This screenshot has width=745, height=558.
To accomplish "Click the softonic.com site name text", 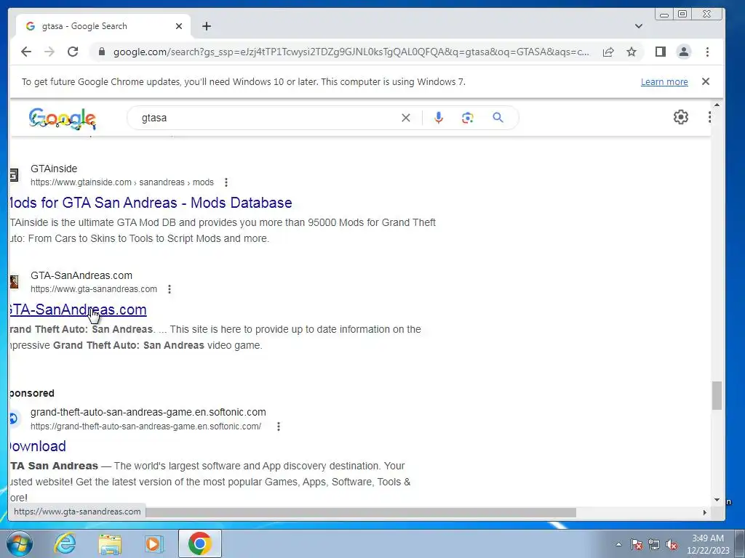I will click(148, 412).
